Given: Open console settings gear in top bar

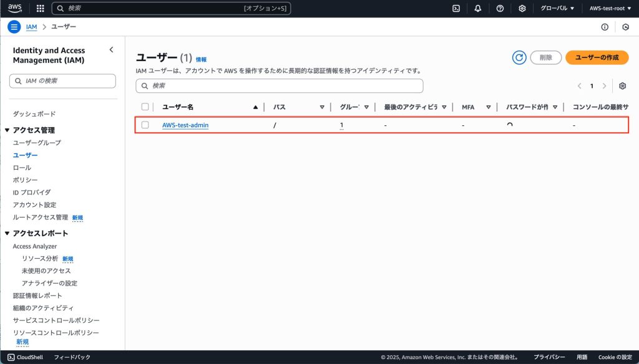Looking at the screenshot, I should point(522,8).
